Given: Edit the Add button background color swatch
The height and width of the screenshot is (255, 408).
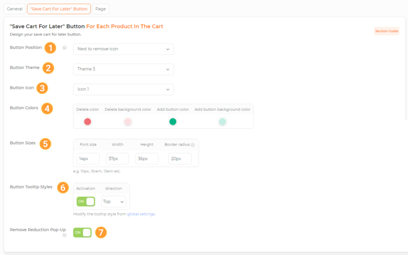Looking at the screenshot, I should [223, 121].
